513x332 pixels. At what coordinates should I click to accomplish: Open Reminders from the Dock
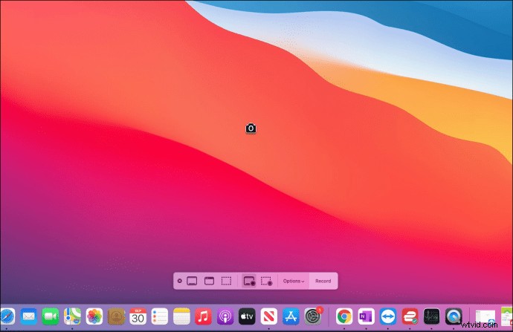(x=160, y=316)
